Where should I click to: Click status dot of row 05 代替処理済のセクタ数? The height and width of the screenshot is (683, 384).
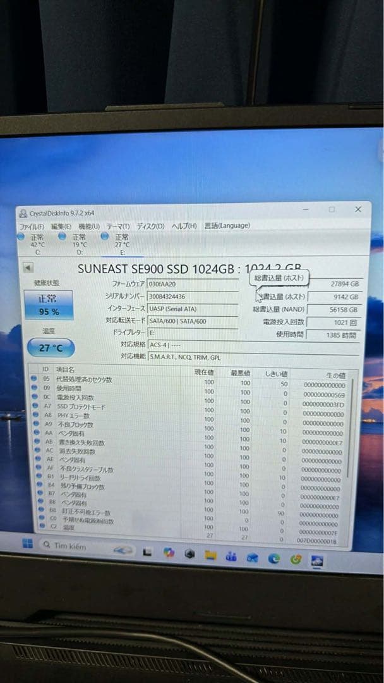pos(33,379)
